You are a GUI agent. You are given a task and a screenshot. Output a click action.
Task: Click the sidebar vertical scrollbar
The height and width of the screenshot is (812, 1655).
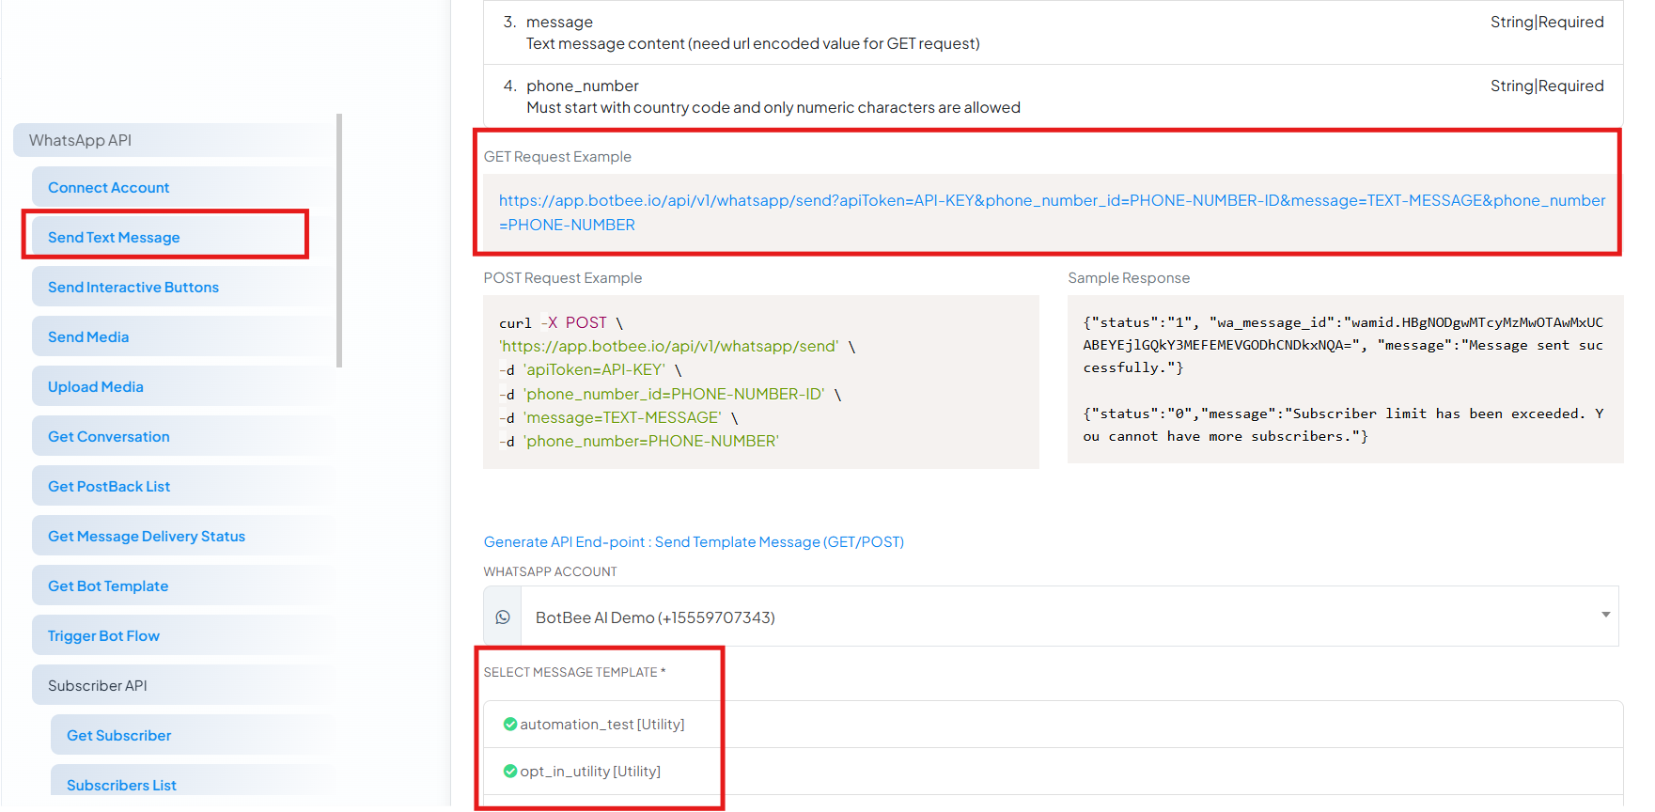(339, 241)
